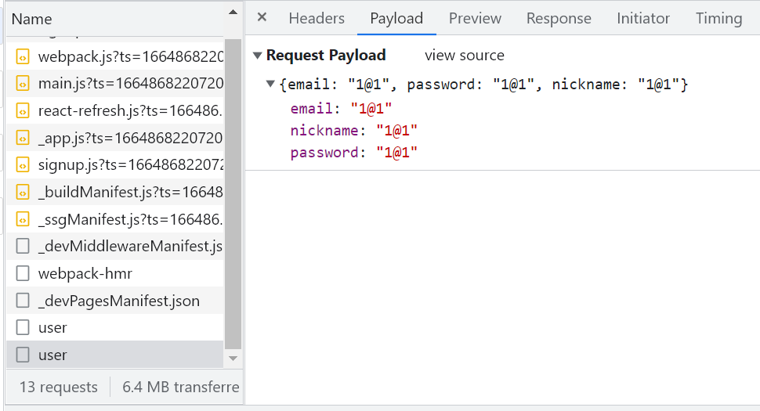Collapse the payload JSON object tree
760x411 pixels.
[270, 84]
